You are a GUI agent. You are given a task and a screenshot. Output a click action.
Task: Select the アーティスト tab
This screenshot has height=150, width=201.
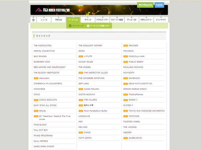pos(73,20)
